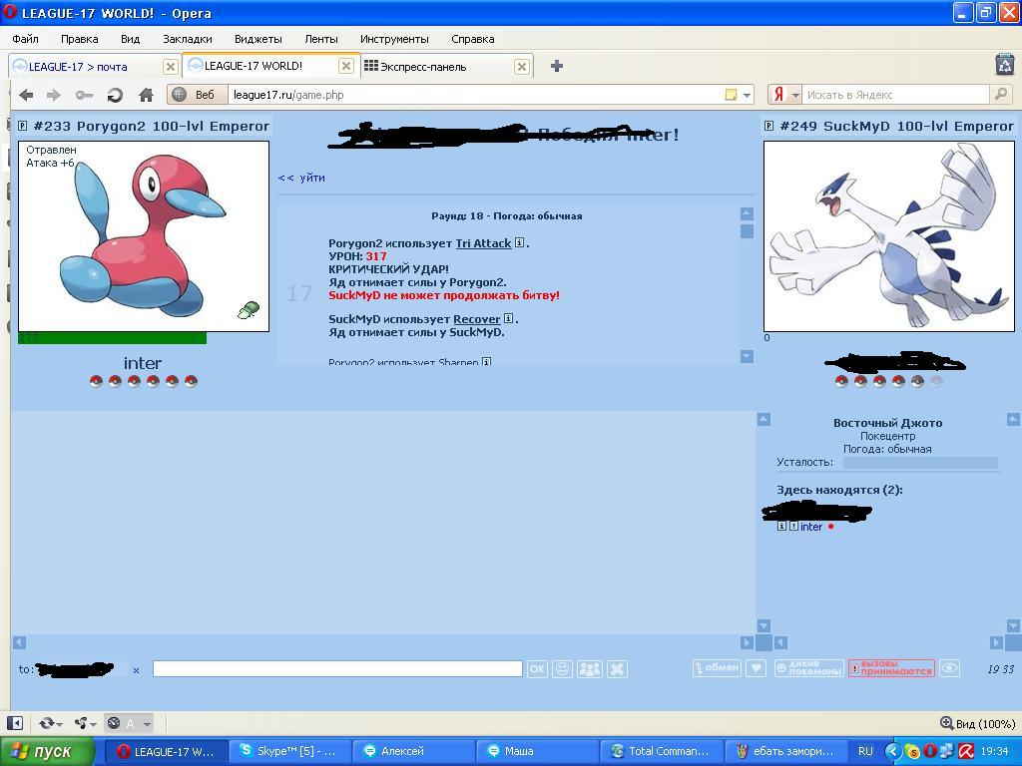Open the Инструменты menu

(394, 39)
